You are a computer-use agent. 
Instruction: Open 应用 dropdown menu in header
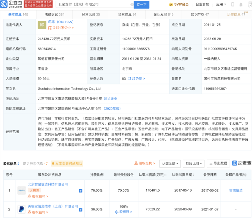point(221,4)
